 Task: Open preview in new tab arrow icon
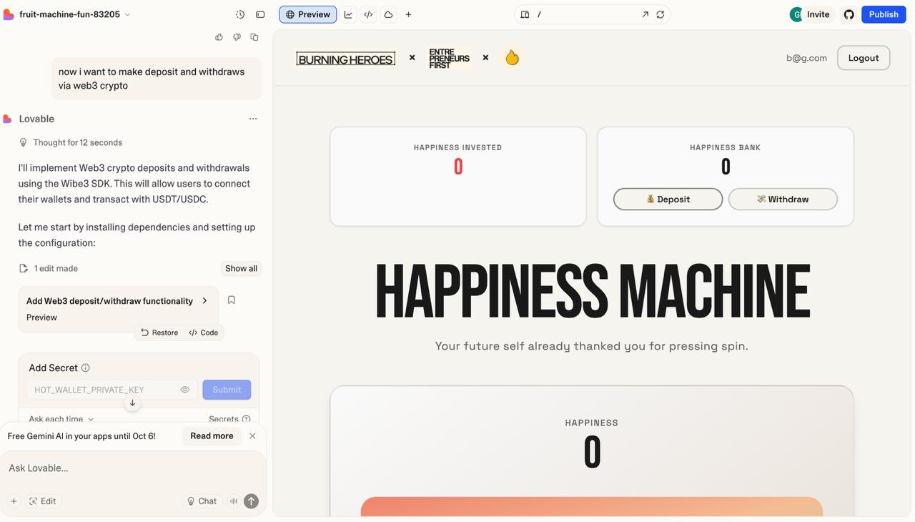tap(645, 14)
